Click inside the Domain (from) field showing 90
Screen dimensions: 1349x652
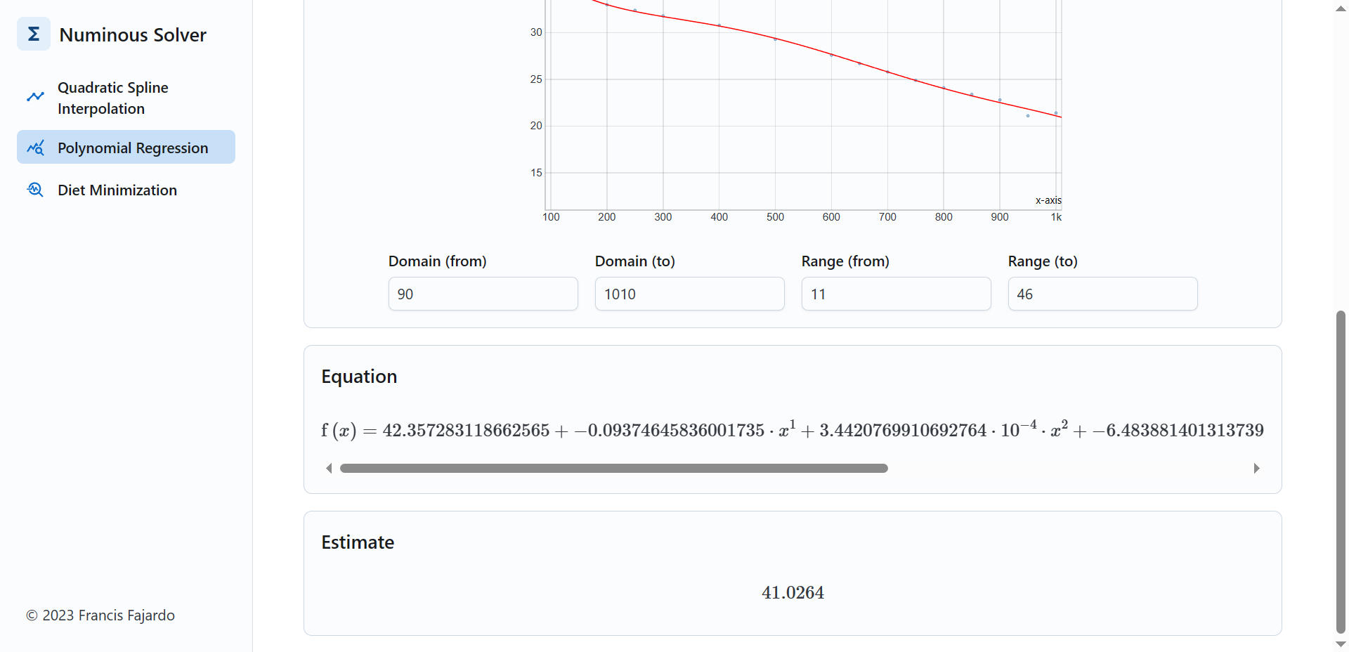tap(483, 294)
